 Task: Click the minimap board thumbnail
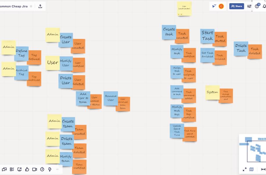point(252,149)
